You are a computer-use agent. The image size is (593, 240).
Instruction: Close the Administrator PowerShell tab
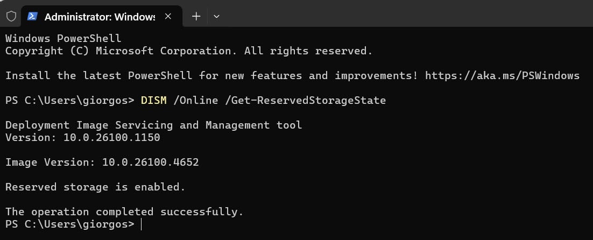pyautogui.click(x=168, y=16)
